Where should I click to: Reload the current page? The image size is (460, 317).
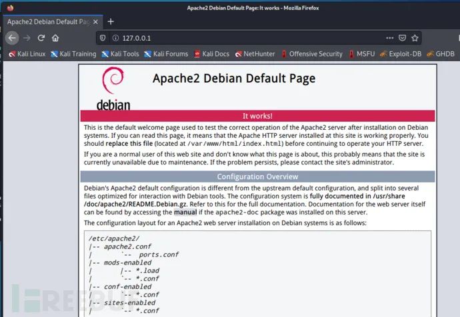(x=41, y=38)
